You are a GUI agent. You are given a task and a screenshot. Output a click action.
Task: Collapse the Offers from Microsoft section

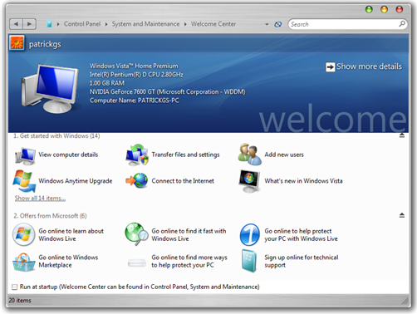pyautogui.click(x=402, y=215)
